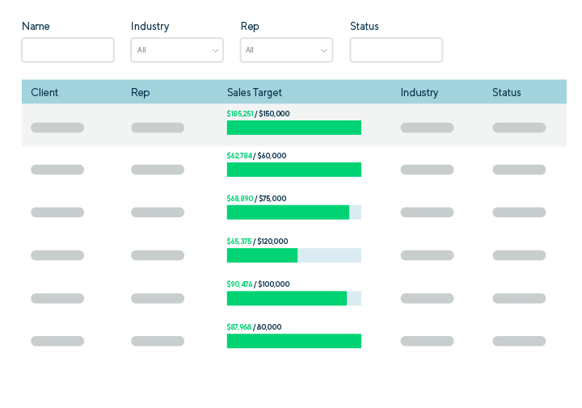Click the Industry dropdown chevron arrow

pyautogui.click(x=215, y=51)
